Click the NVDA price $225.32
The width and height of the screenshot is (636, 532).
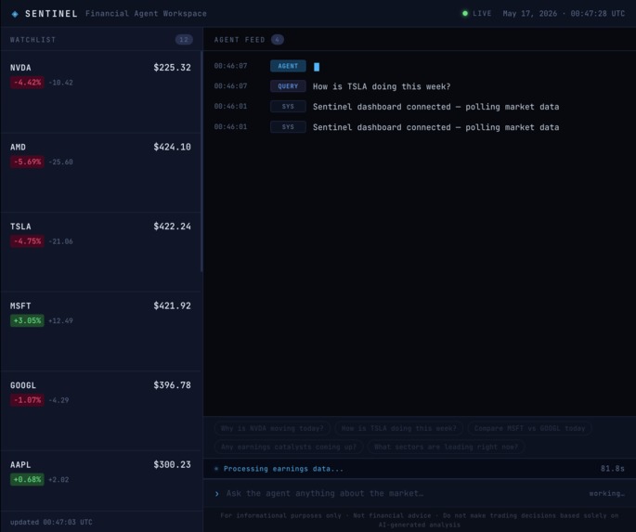pos(172,67)
